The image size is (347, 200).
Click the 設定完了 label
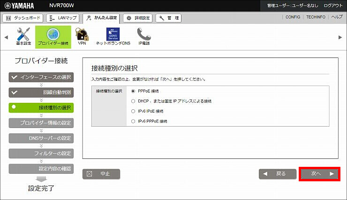tap(41, 188)
